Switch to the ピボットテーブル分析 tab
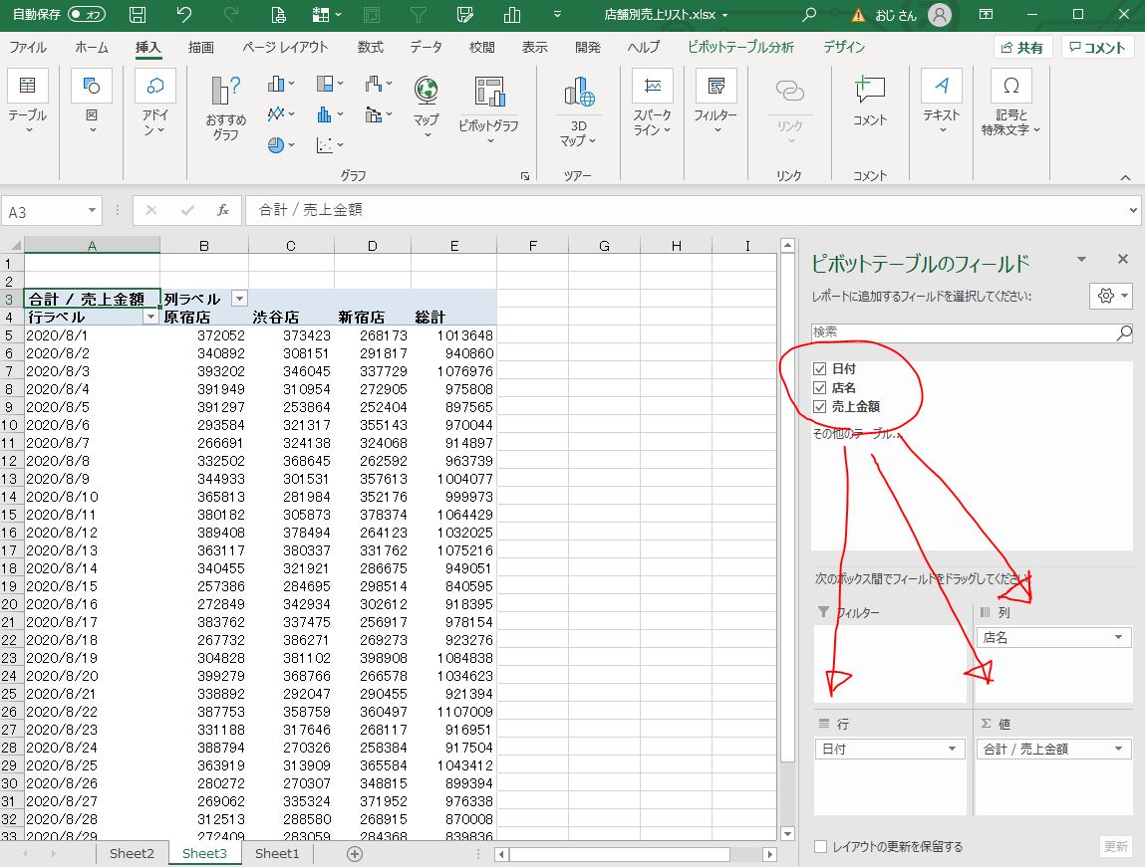 tap(740, 47)
